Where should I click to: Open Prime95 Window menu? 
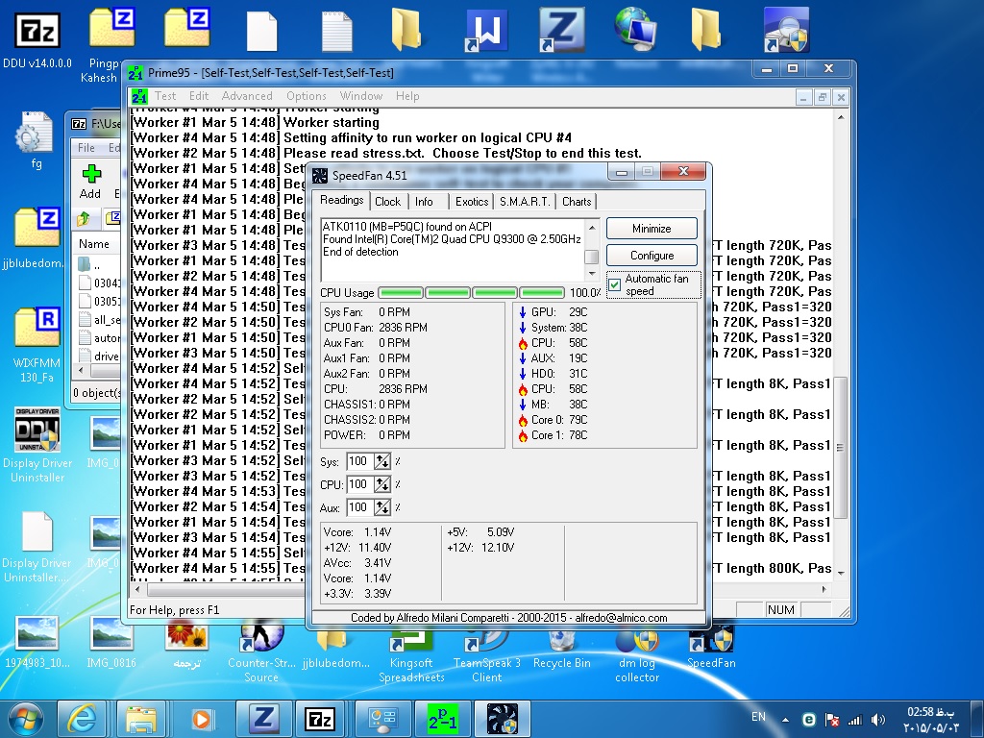pos(361,96)
